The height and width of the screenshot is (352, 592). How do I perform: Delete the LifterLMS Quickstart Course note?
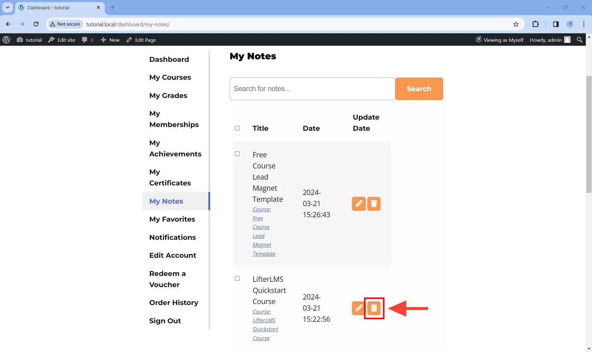374,308
